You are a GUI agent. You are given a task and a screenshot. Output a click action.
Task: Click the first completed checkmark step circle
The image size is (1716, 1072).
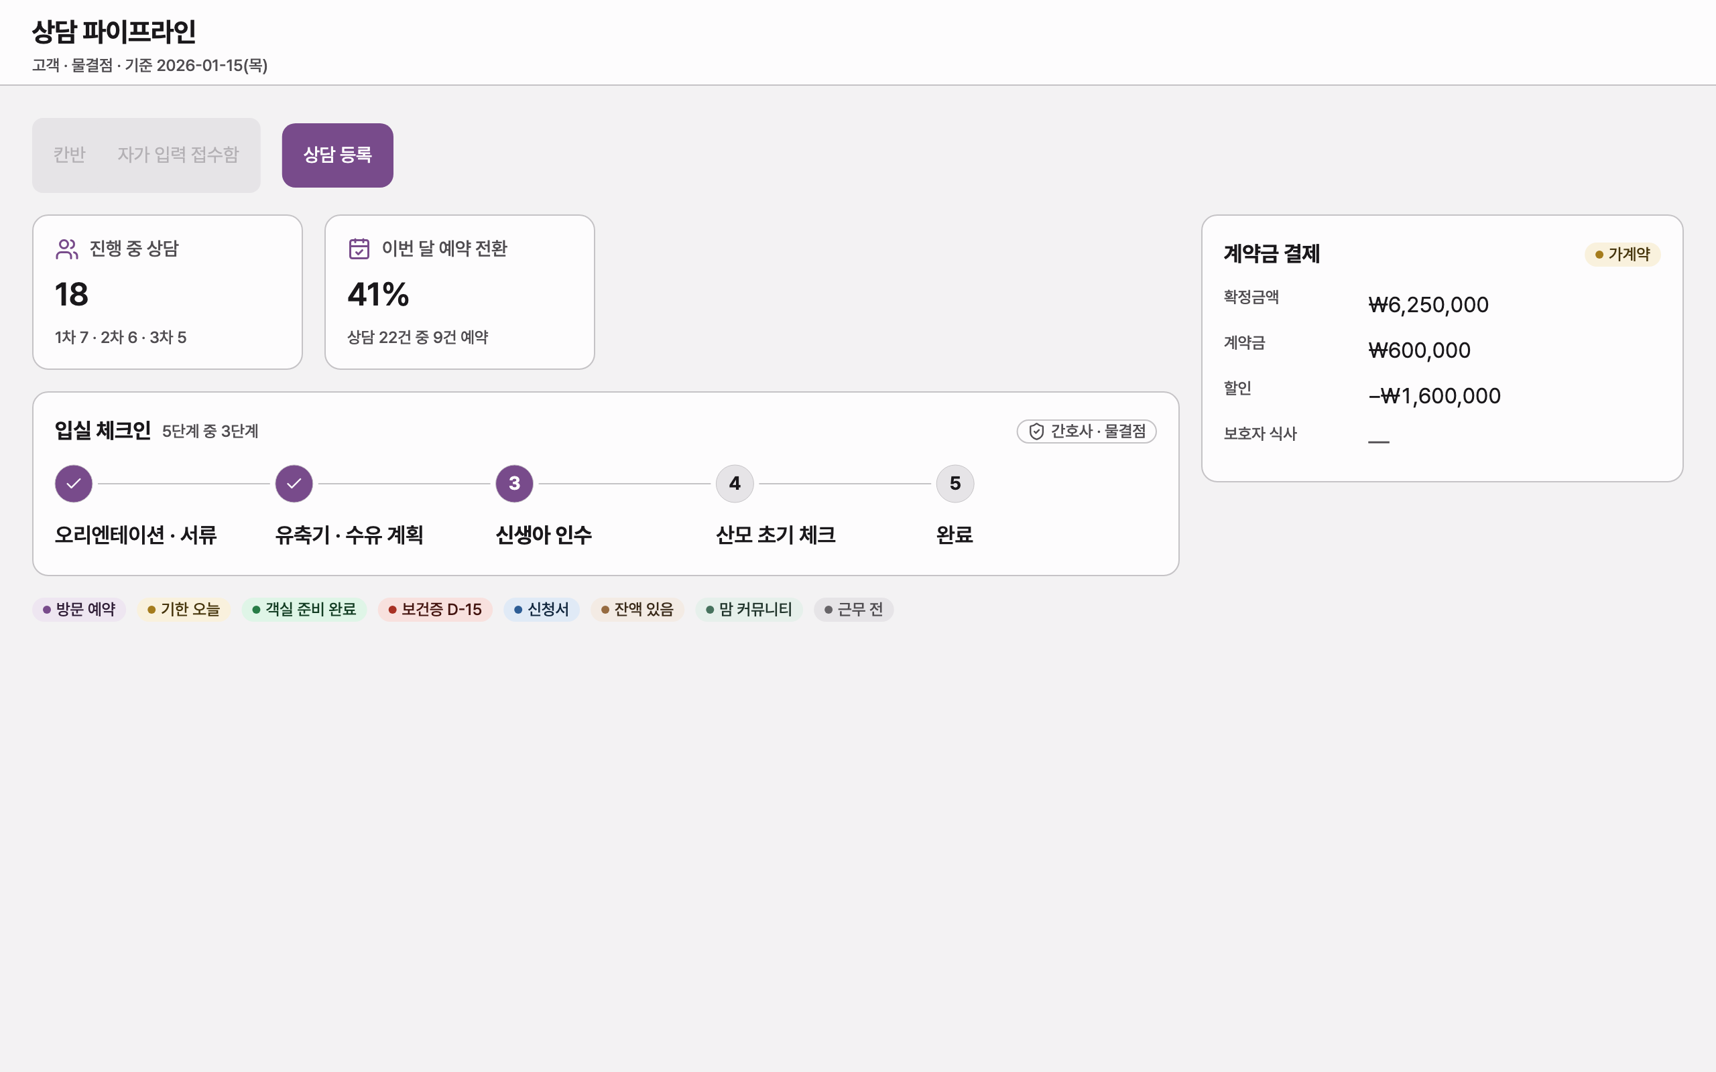[74, 484]
